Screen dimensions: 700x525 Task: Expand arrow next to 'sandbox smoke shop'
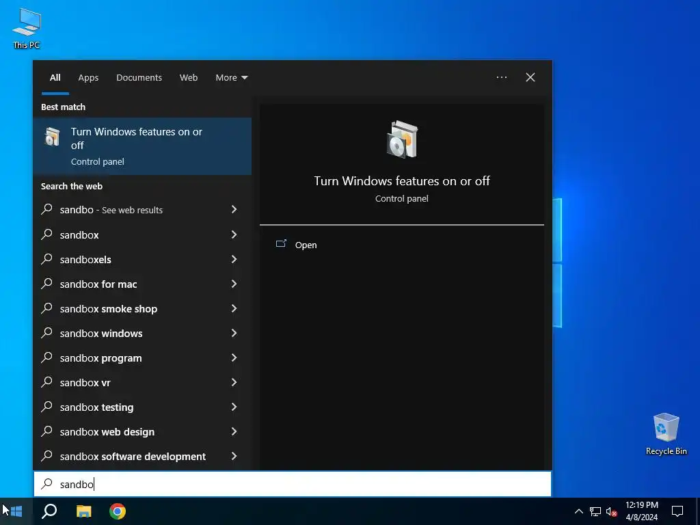234,308
